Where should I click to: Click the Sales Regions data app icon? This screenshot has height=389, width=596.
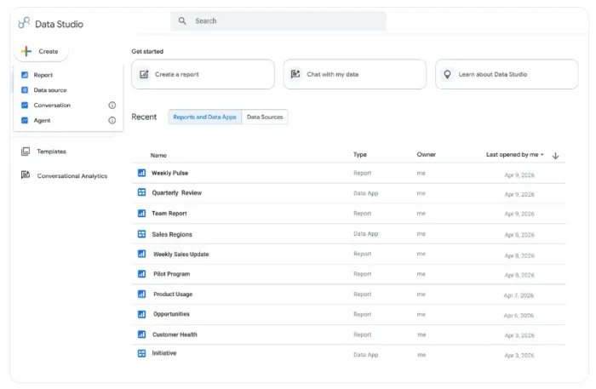coord(142,234)
